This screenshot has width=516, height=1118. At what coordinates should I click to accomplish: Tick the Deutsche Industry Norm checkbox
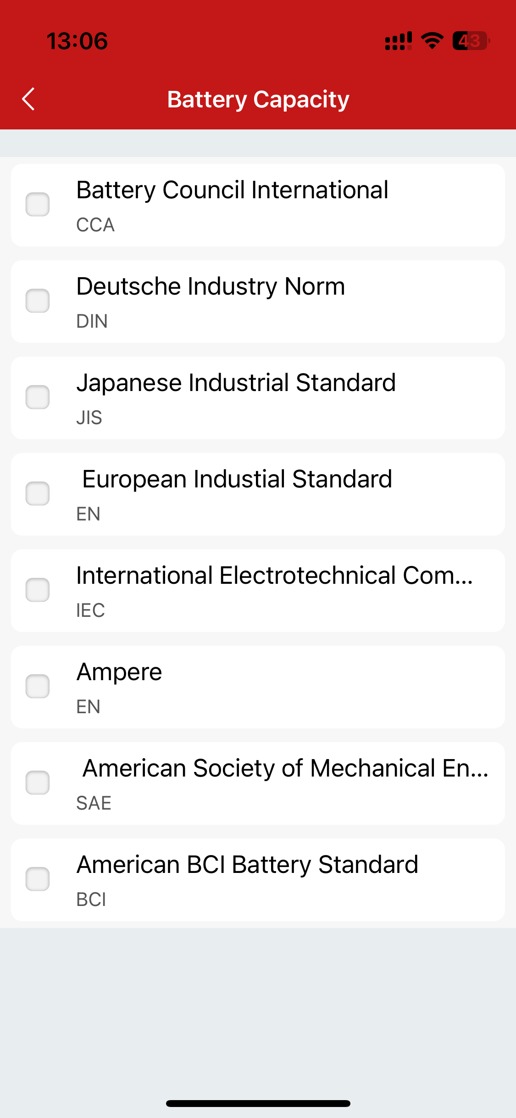click(x=38, y=301)
